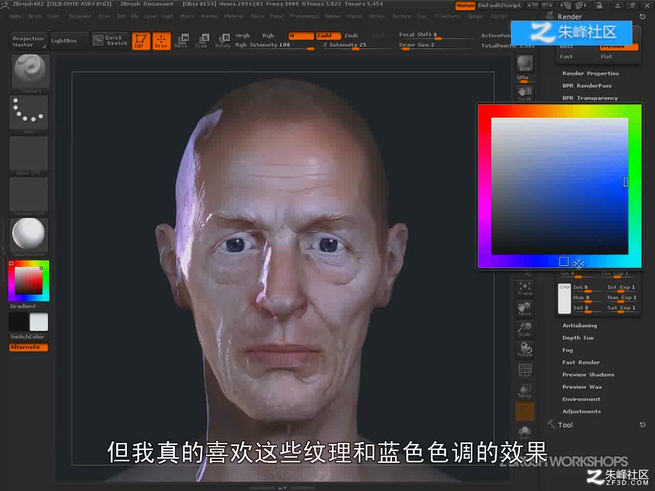Click the Rotate transform icon in top shelf
Viewport: 655px width, 491px height.
[x=223, y=40]
